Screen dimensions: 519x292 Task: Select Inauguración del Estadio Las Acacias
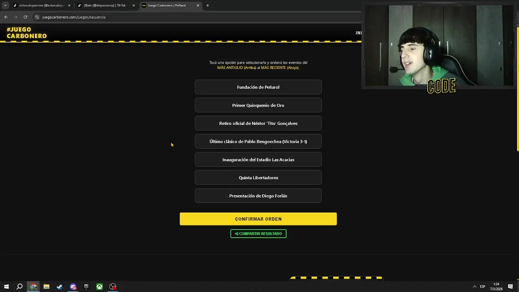[258, 160]
